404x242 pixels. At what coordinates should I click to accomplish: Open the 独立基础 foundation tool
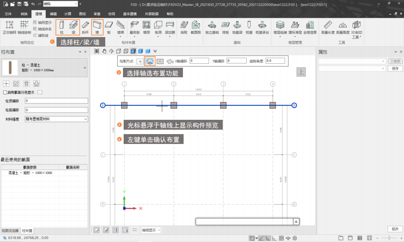tap(213, 27)
